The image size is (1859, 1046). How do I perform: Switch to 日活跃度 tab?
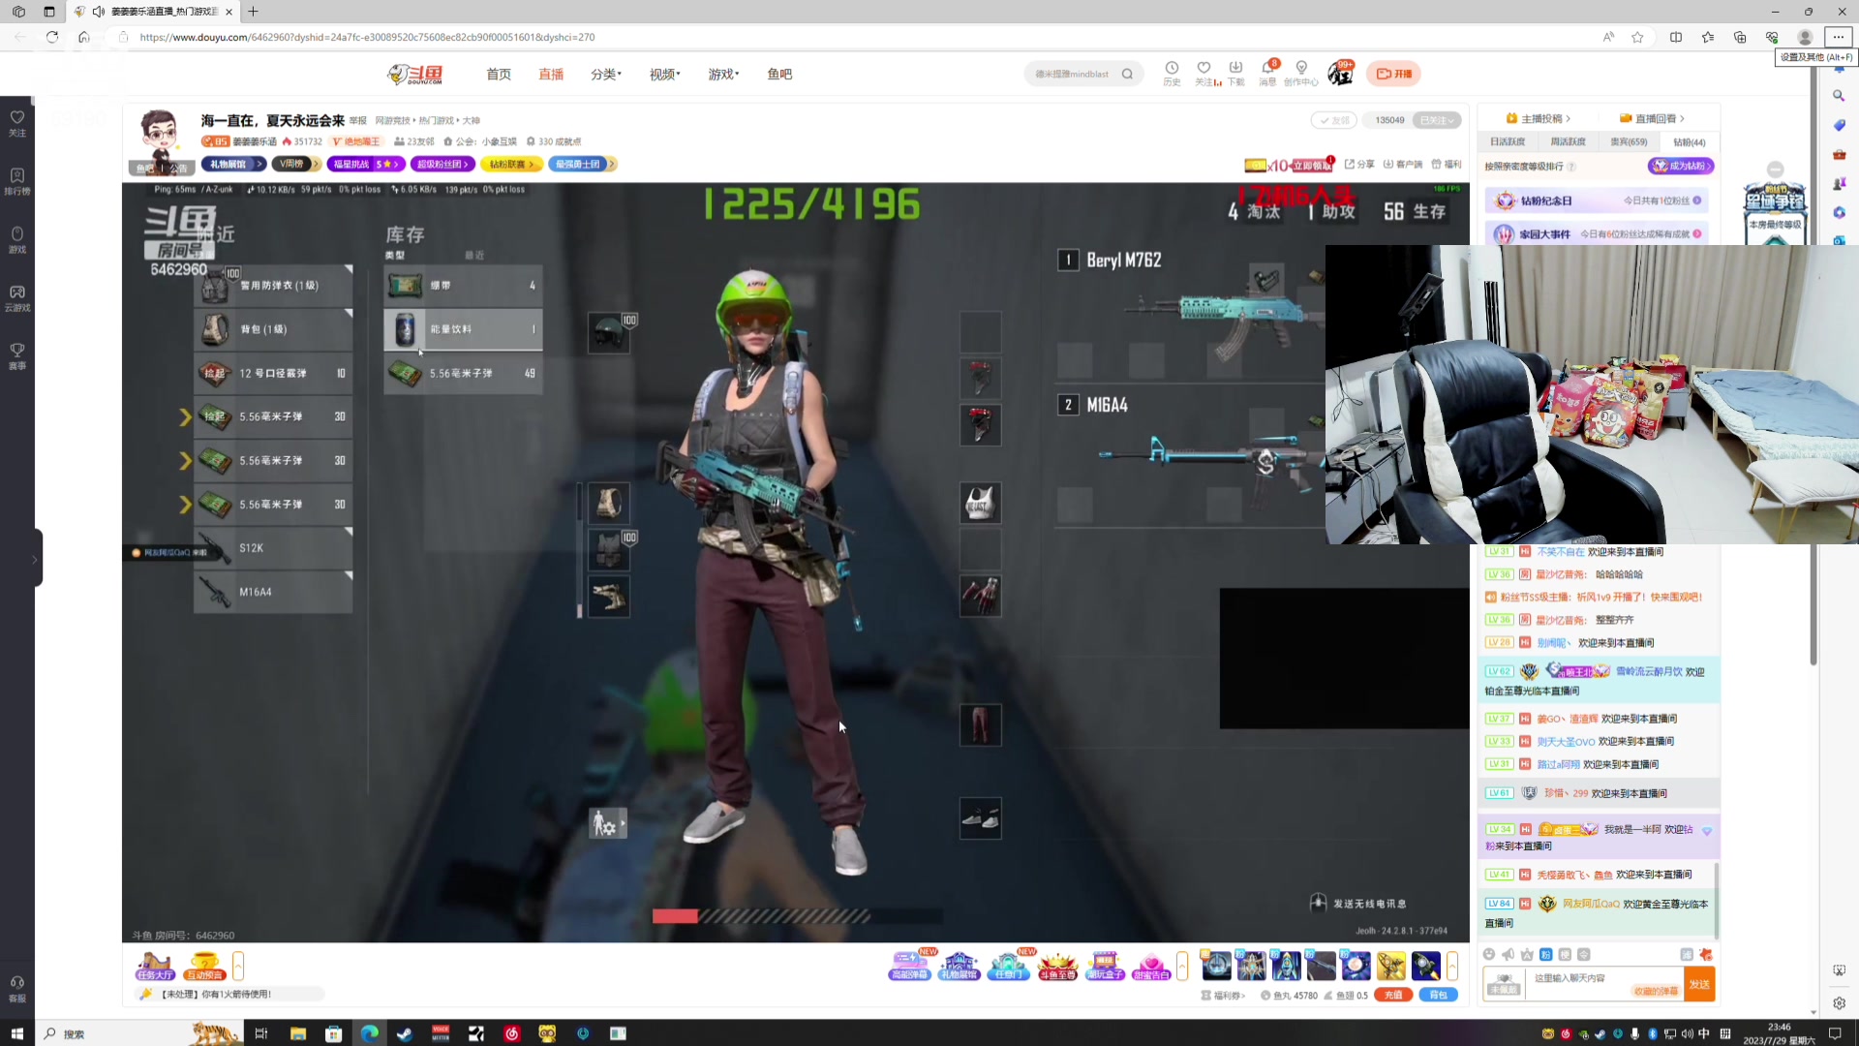point(1508,141)
